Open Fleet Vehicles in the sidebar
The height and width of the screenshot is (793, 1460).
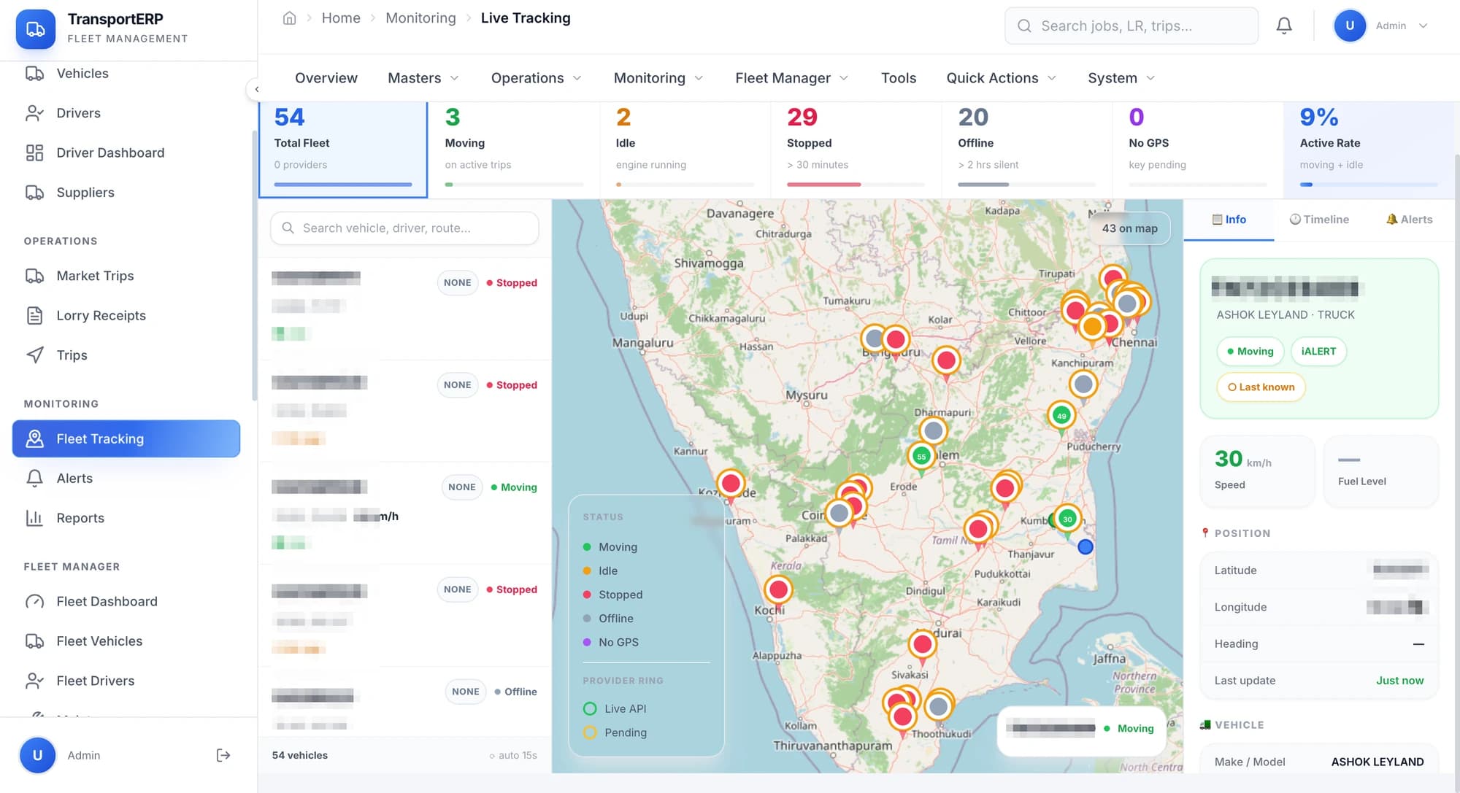(x=126, y=641)
